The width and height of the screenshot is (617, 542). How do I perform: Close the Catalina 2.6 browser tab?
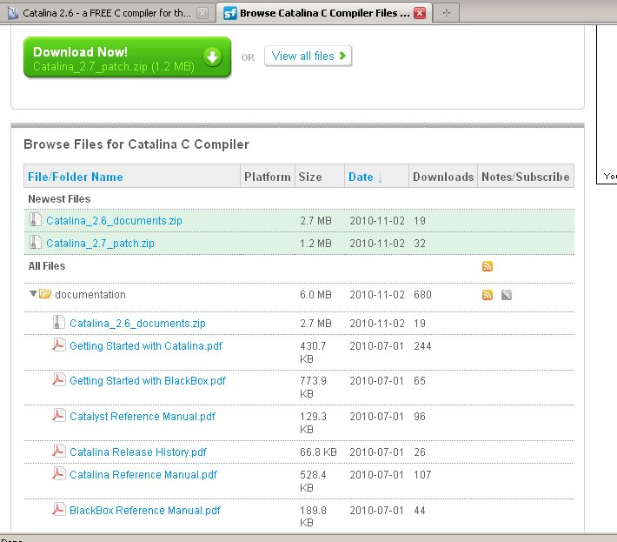(x=202, y=13)
